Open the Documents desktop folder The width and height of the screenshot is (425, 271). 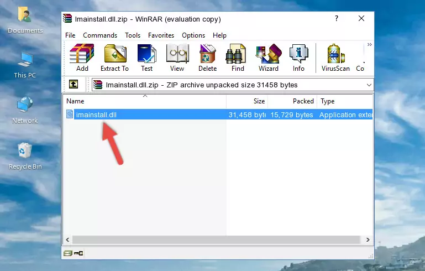click(x=25, y=20)
